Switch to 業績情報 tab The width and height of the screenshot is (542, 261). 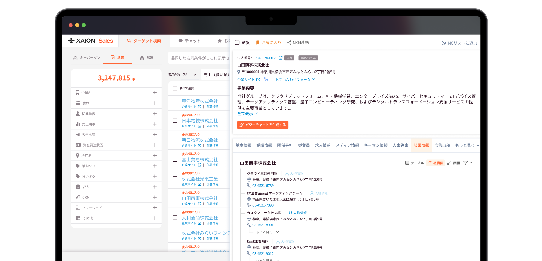coord(264,145)
